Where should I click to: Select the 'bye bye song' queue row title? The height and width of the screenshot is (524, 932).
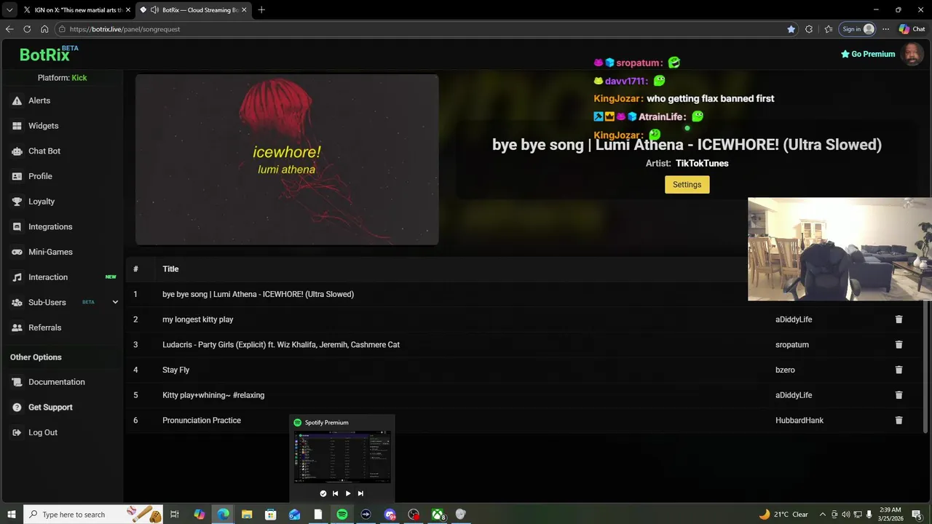(x=258, y=294)
